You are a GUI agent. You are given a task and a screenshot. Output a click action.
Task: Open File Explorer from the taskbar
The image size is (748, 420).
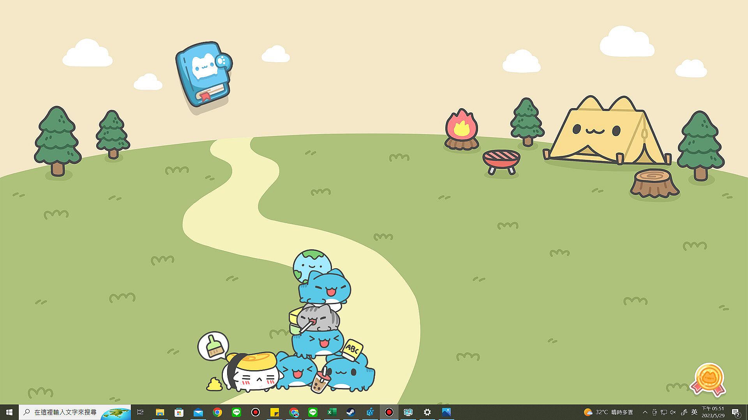[160, 412]
